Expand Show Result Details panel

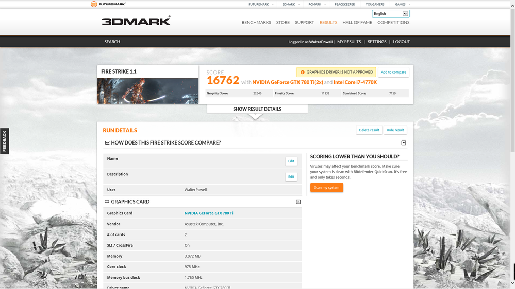point(257,109)
